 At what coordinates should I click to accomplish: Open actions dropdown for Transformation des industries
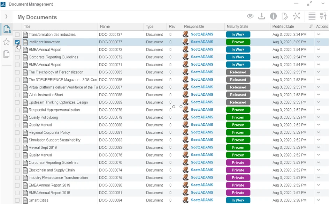click(318, 34)
